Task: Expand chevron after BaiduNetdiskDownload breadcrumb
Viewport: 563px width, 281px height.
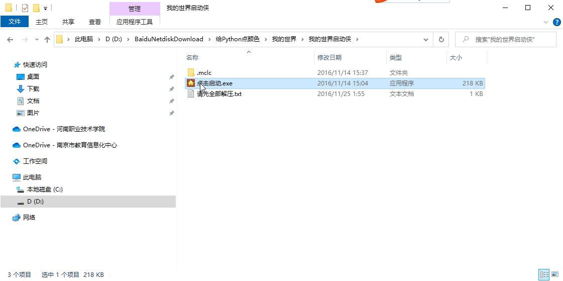Action: [210, 39]
